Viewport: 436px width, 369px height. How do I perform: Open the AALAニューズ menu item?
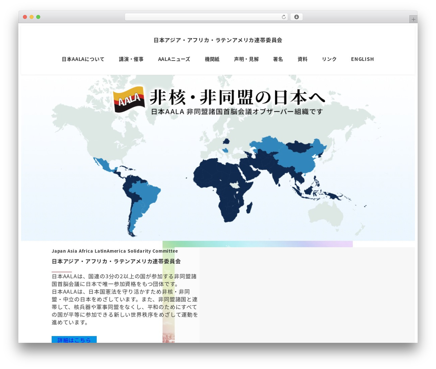point(174,59)
